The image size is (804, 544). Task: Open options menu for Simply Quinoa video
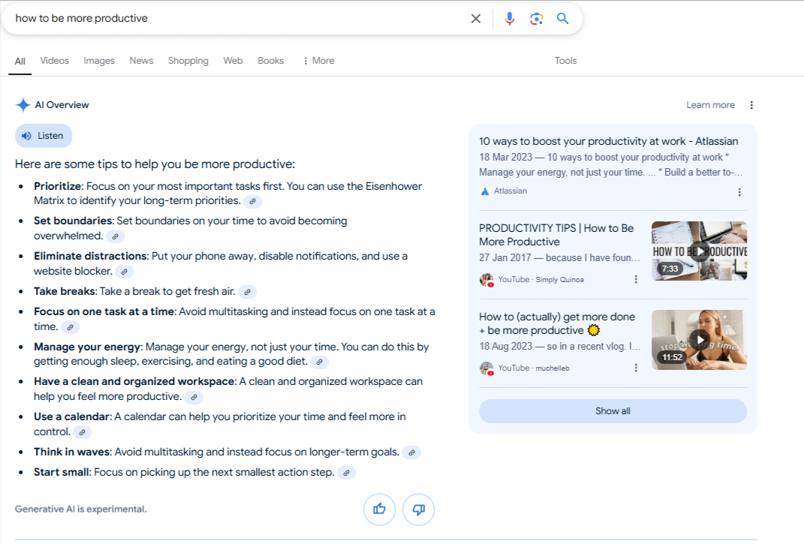coord(636,280)
